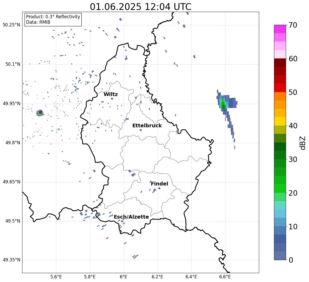Click the dark maroon colorbar segment below 60
The width and height of the screenshot is (309, 282).
tap(280, 63)
